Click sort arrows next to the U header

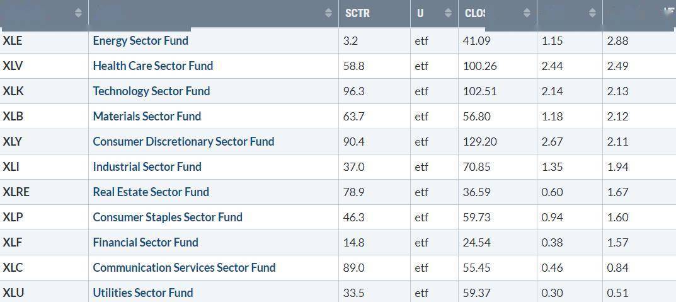click(448, 13)
